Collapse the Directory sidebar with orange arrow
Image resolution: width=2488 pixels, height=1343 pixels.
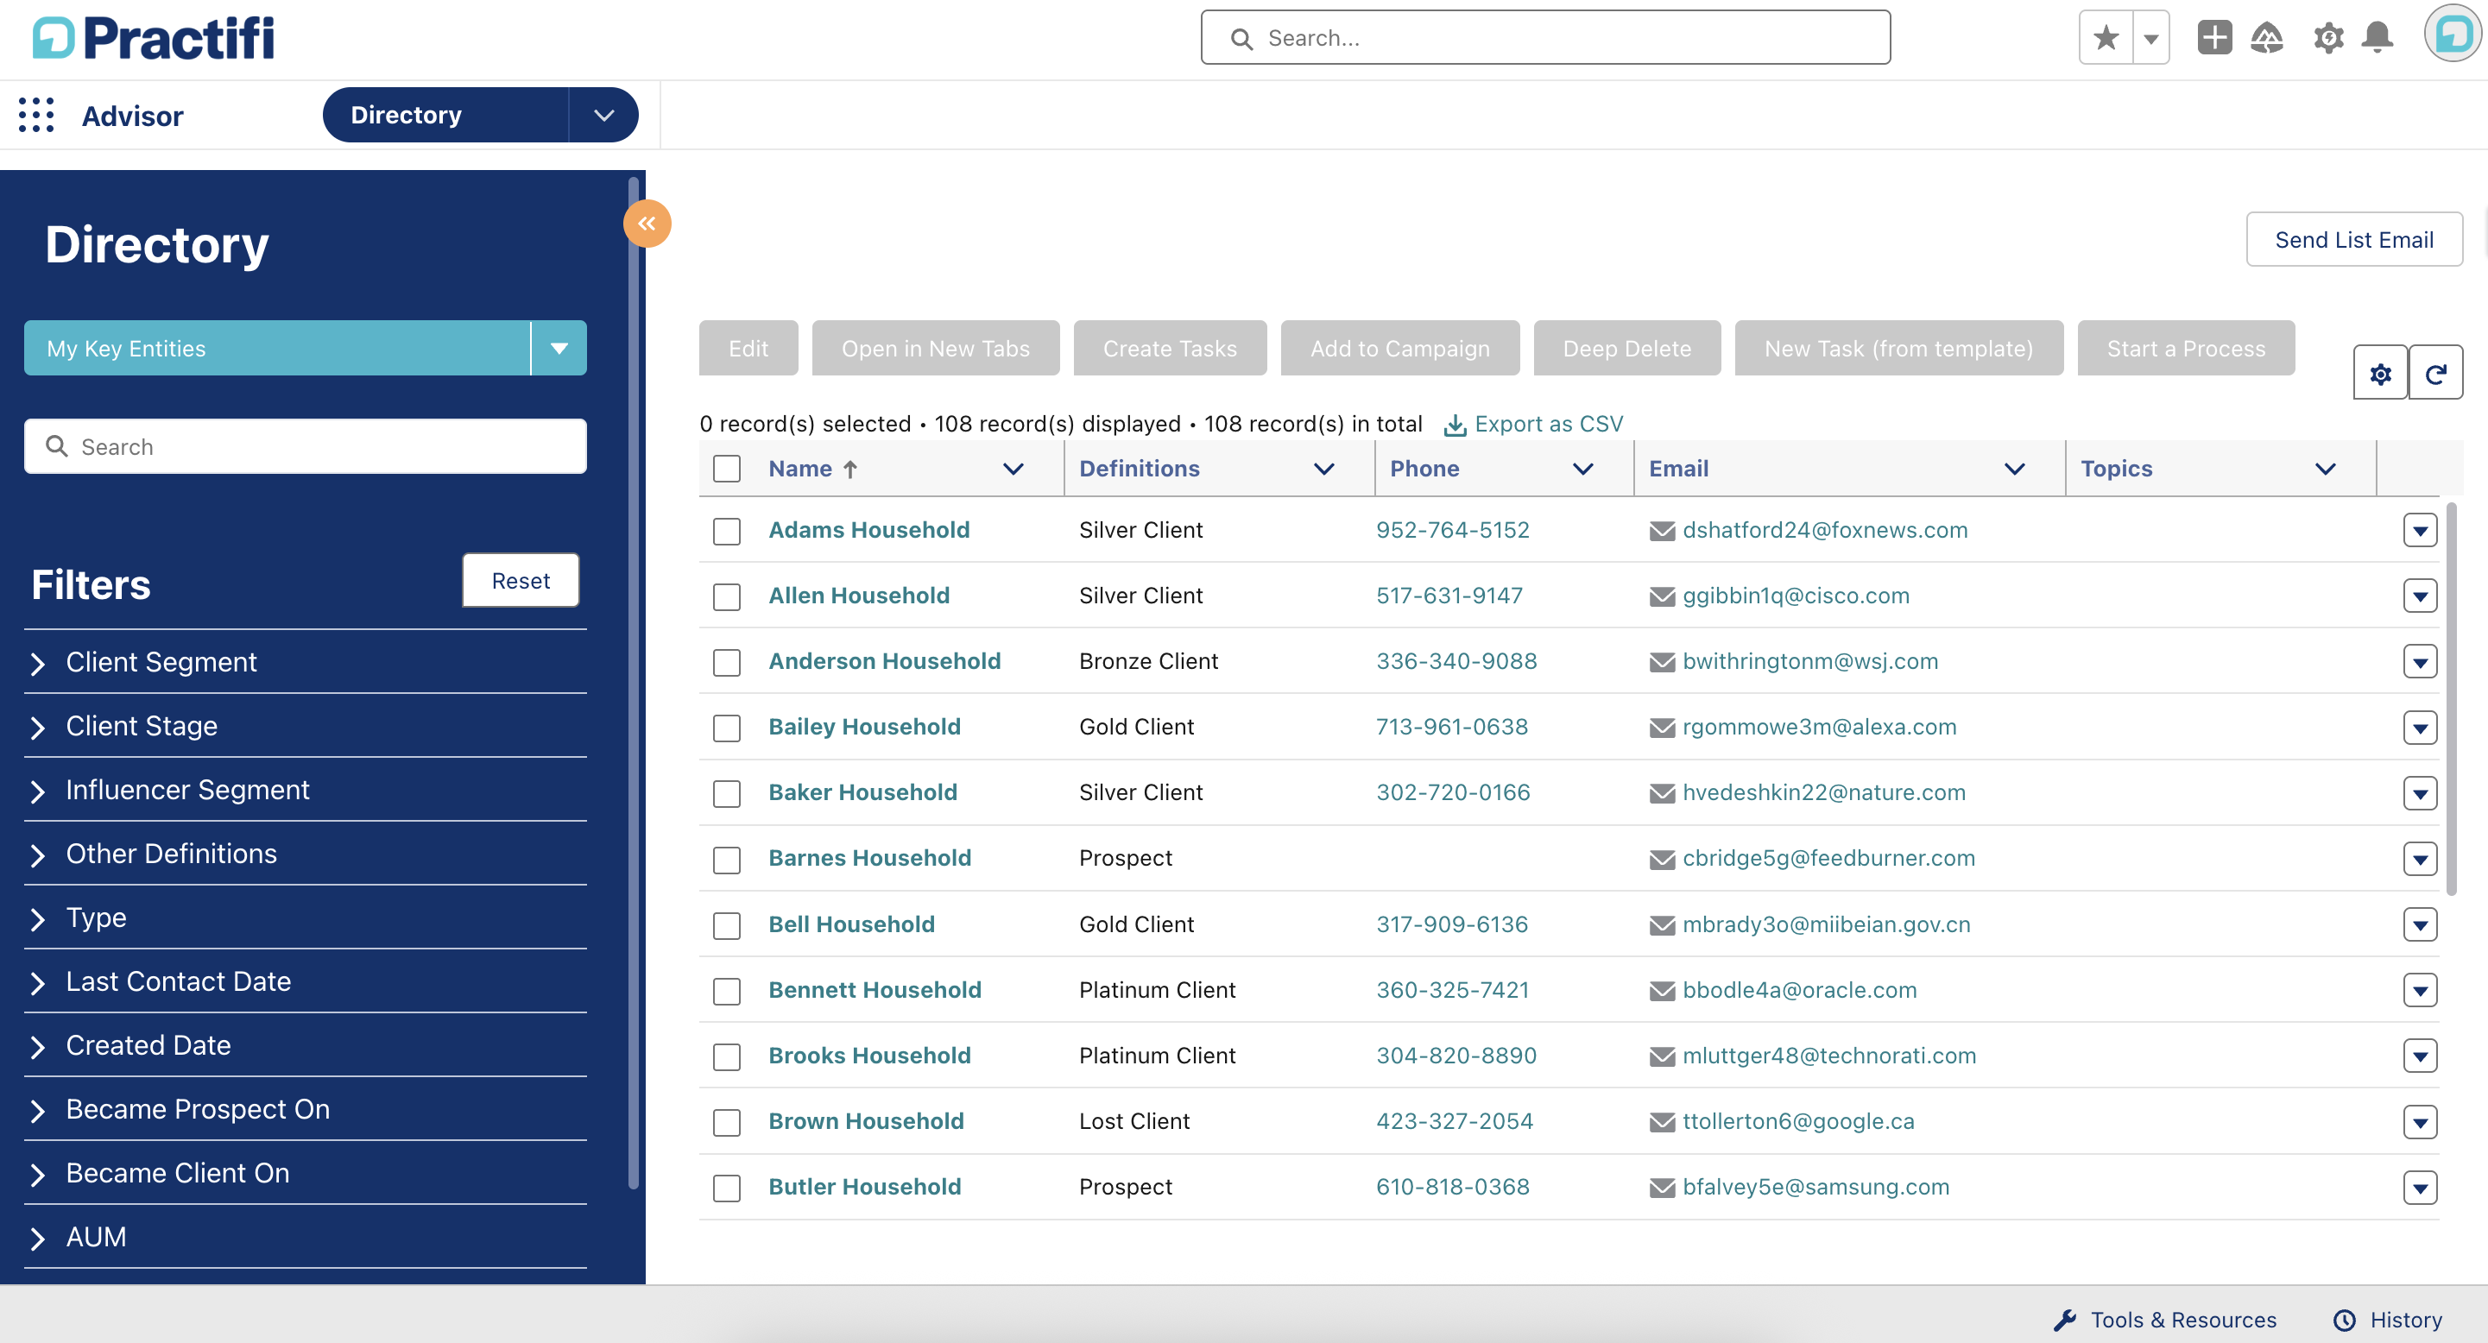(x=647, y=224)
